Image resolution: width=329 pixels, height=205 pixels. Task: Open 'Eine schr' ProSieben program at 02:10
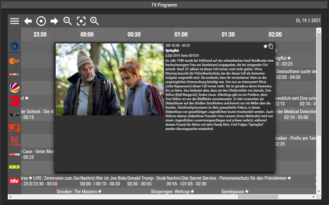(x=307, y=101)
